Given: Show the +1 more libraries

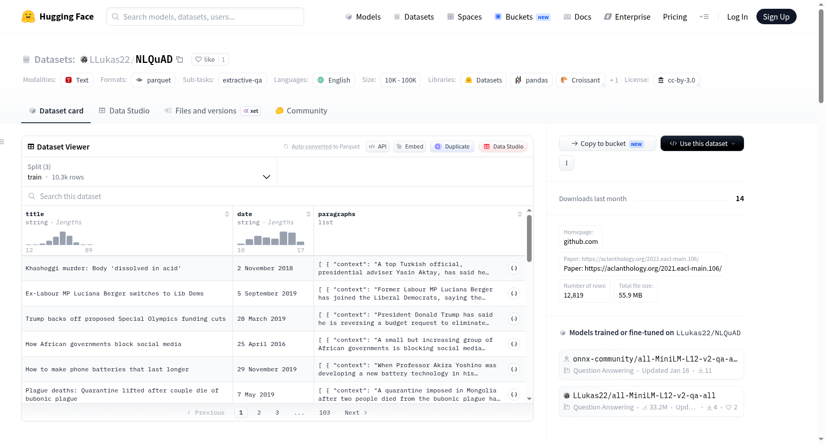Looking at the screenshot, I should [x=614, y=80].
